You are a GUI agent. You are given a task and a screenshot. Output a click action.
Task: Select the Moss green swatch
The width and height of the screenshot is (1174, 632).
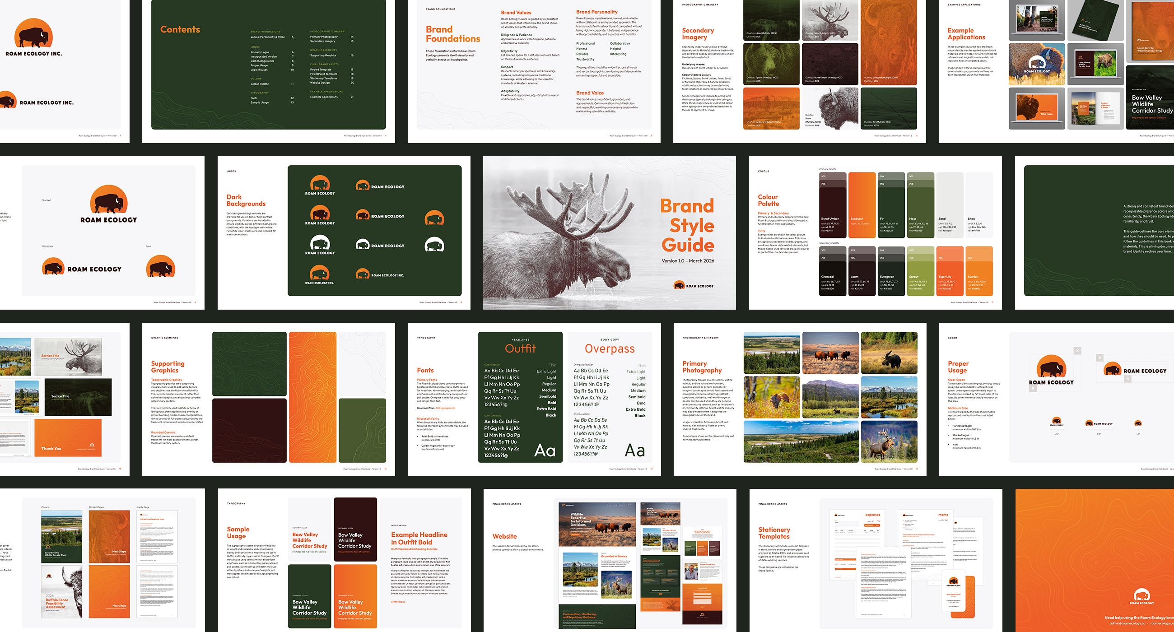(x=920, y=205)
